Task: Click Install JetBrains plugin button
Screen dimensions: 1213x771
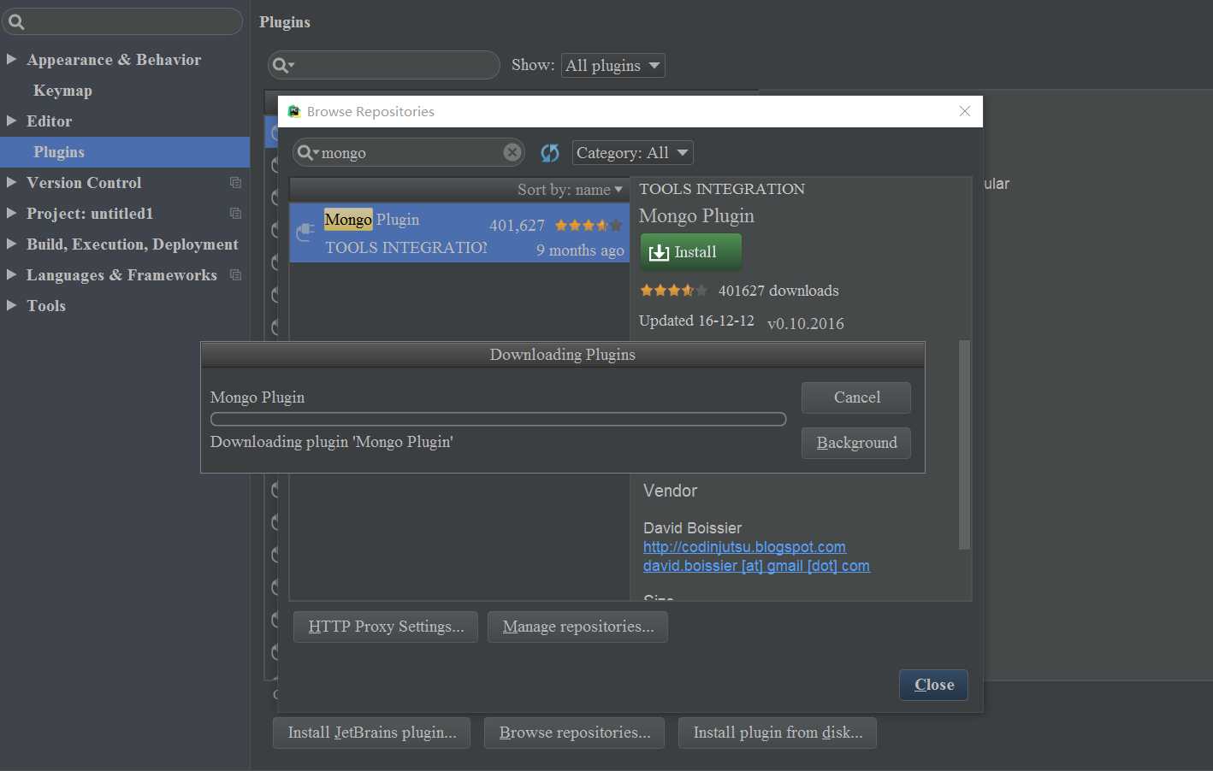Action: (x=371, y=733)
